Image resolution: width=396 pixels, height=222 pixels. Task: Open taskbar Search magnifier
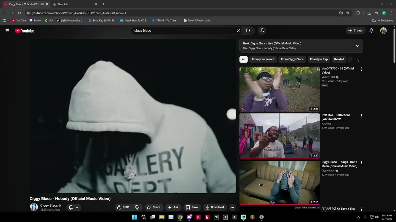pos(144,217)
